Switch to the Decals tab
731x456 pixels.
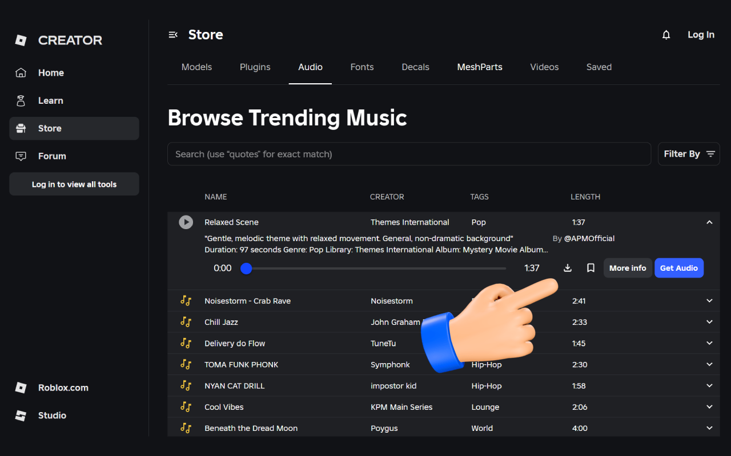click(415, 67)
